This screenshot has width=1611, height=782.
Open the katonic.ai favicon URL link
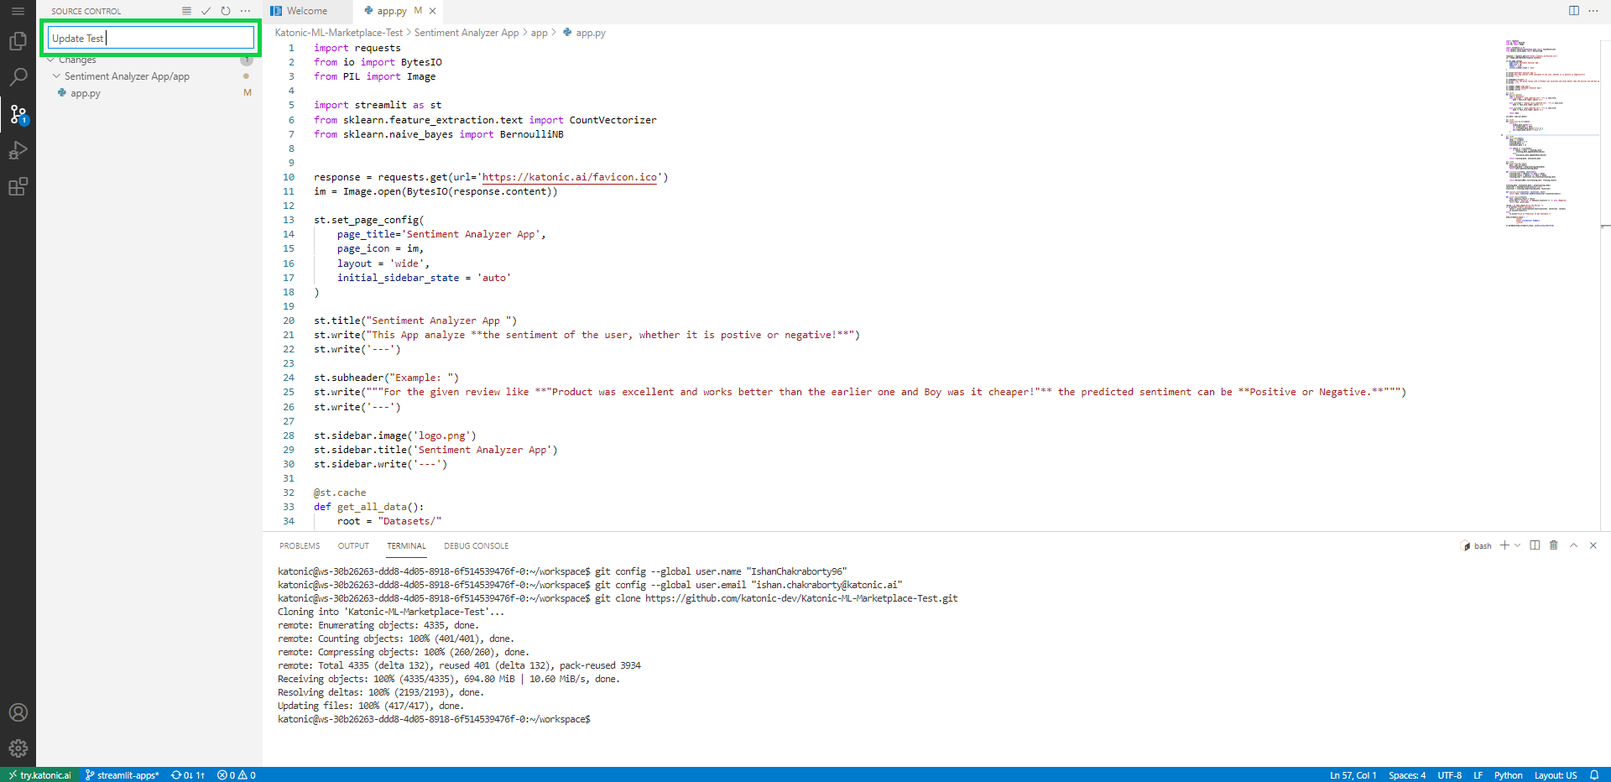570,177
